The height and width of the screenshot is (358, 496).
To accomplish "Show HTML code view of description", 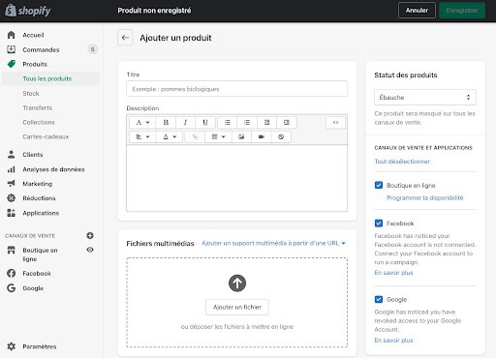I will click(x=335, y=123).
